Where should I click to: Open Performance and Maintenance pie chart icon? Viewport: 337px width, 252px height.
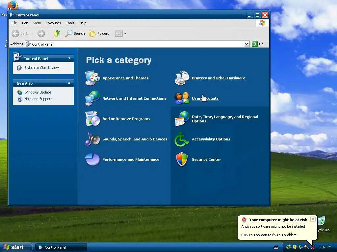pyautogui.click(x=92, y=159)
